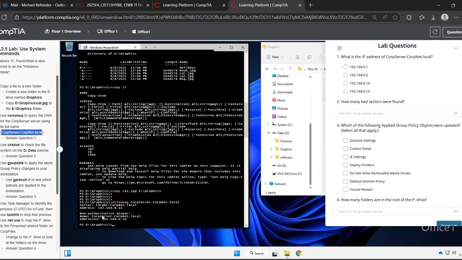Check the Default Domain Policy box
The image size is (462, 260).
(x=346, y=181)
